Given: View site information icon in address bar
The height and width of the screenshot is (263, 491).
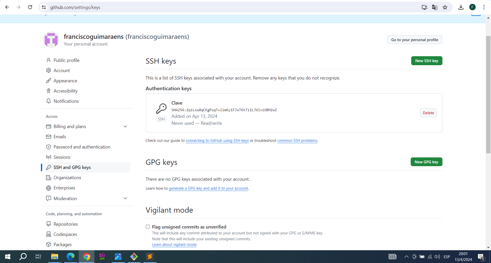Looking at the screenshot, I should (x=44, y=7).
